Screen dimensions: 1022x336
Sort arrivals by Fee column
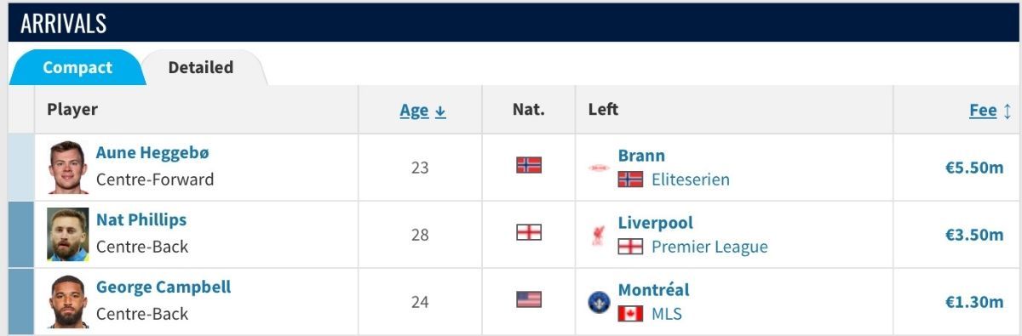tap(990, 111)
